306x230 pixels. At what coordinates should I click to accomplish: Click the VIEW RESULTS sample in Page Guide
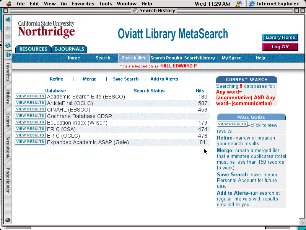tap(232, 124)
